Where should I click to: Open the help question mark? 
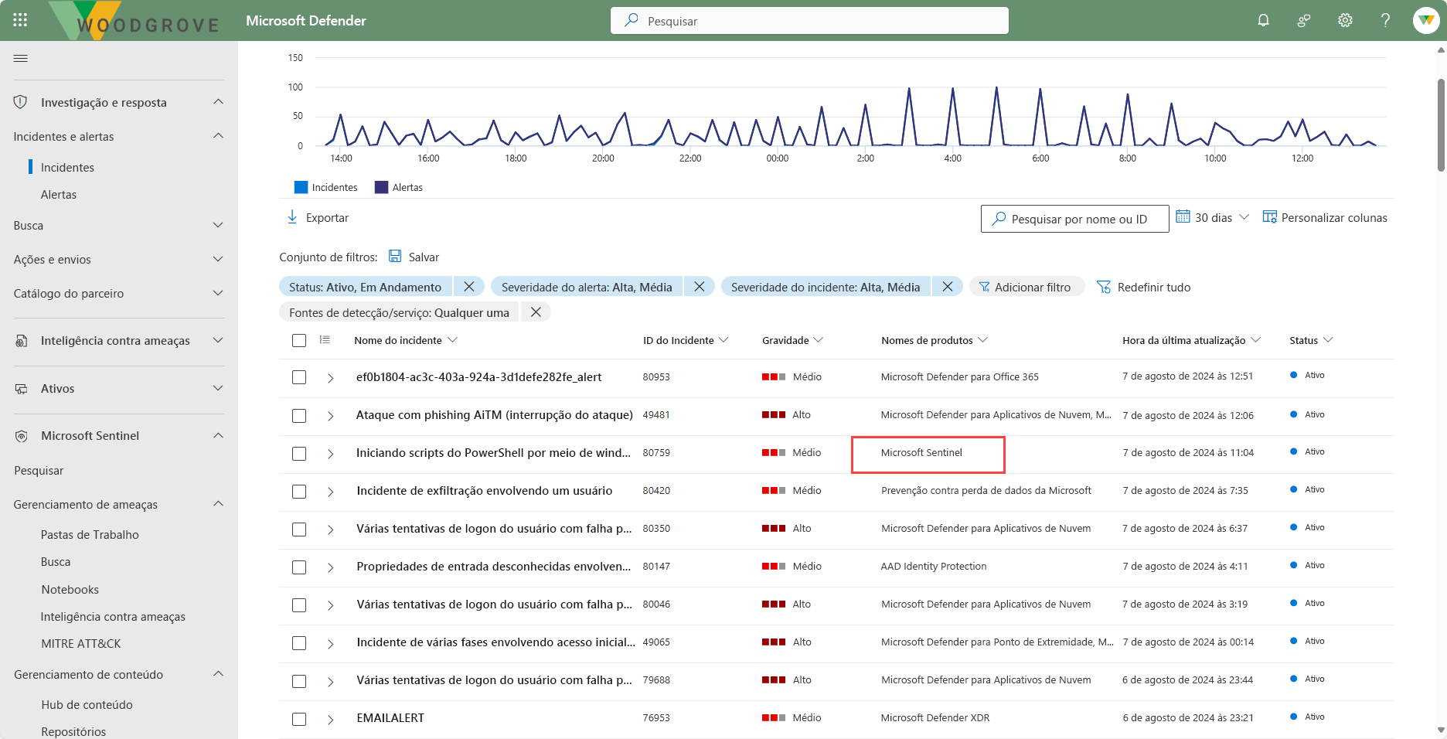pyautogui.click(x=1385, y=20)
